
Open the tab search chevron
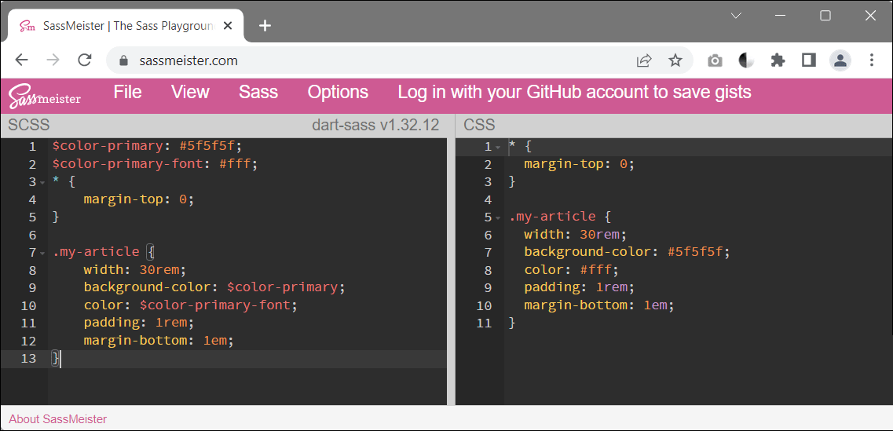tap(737, 16)
